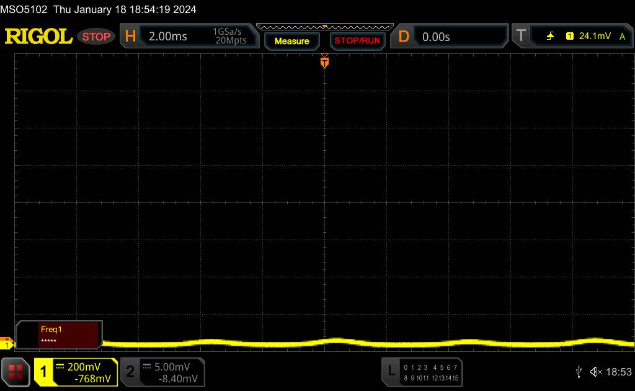
Task: Click the muted speaker icon
Action: 595,372
